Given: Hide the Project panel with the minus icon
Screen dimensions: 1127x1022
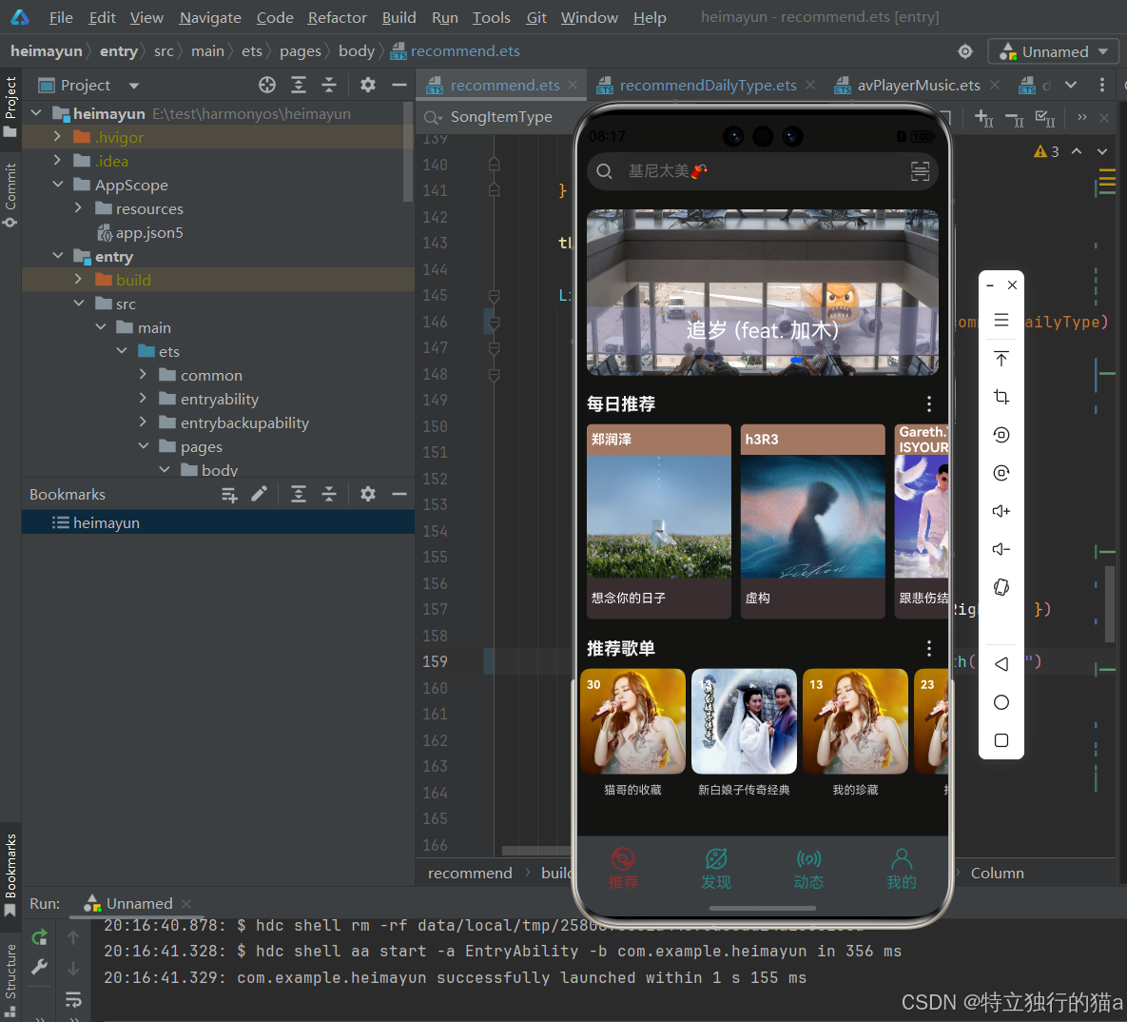Looking at the screenshot, I should [x=399, y=85].
